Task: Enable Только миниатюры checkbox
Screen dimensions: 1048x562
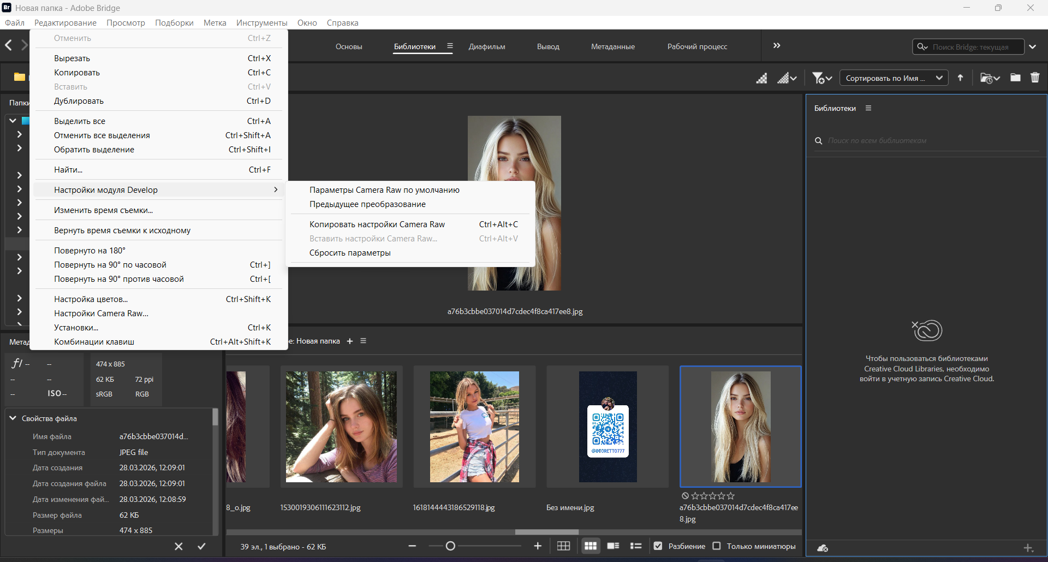Action: point(717,546)
